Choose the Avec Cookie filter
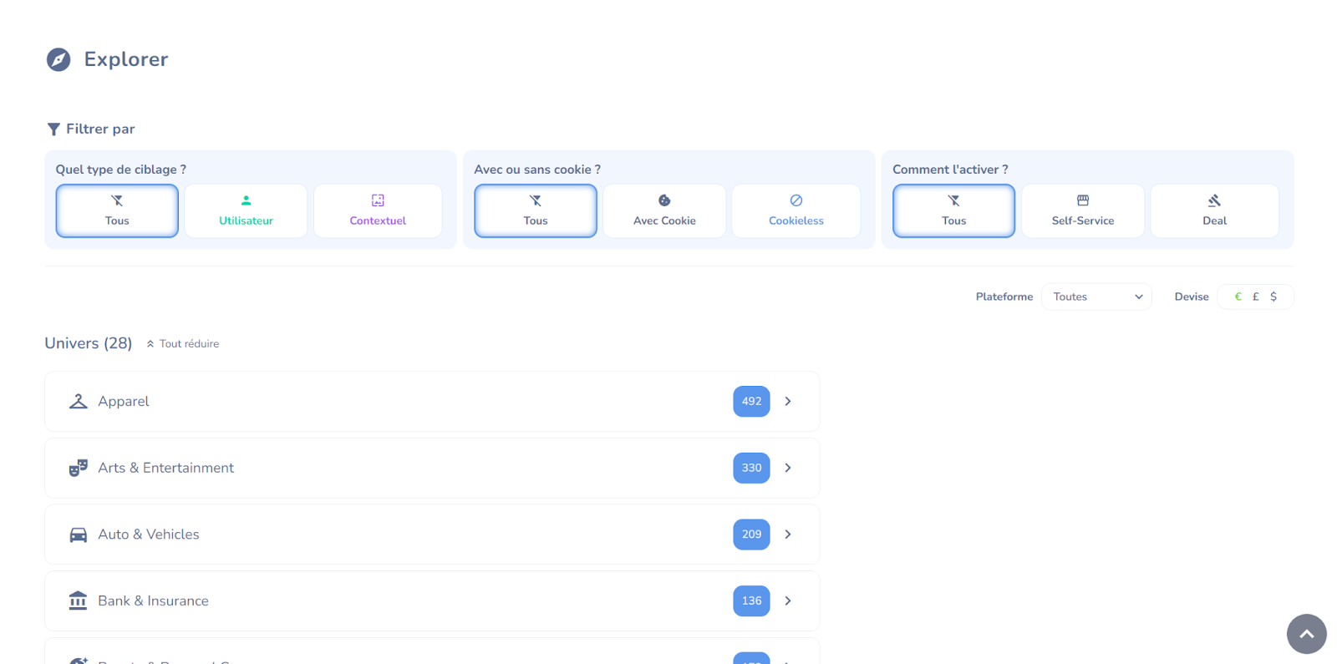Viewport: 1337px width, 664px height. (x=664, y=210)
